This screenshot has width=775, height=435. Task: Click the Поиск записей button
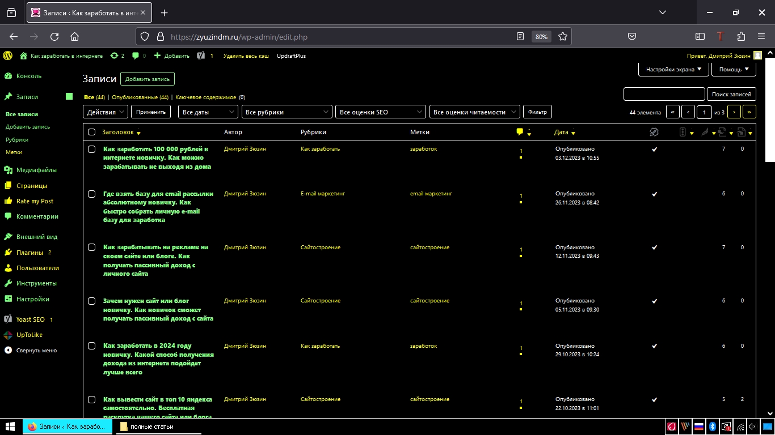click(x=731, y=94)
